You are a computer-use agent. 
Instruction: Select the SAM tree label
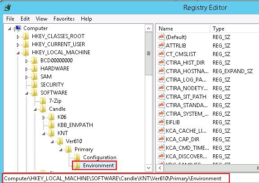click(46, 77)
